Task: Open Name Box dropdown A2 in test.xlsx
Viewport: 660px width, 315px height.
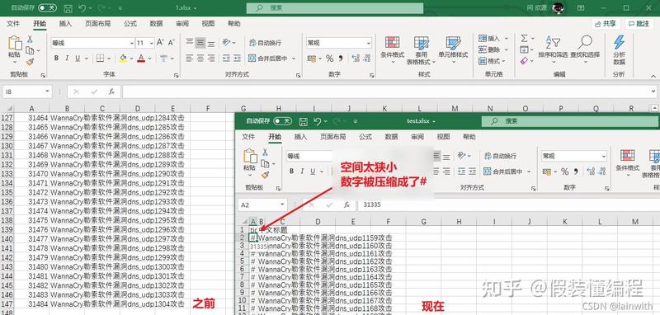Action: coord(283,205)
